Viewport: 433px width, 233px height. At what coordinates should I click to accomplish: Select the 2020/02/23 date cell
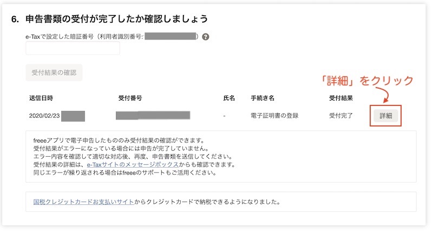pos(44,116)
